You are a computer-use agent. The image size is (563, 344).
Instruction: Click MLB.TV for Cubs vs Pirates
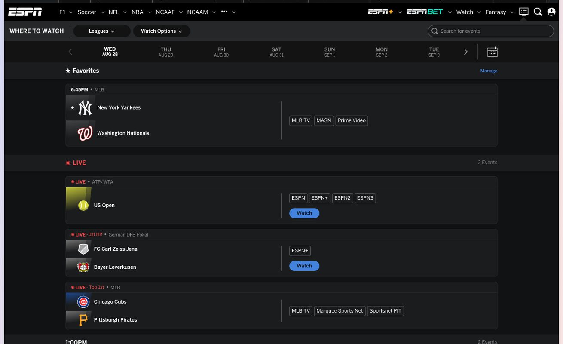301,311
